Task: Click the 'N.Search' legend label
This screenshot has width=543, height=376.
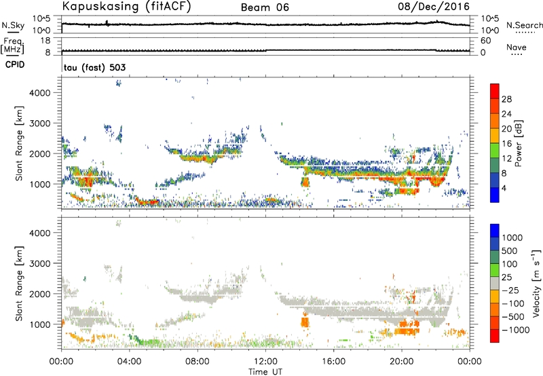Action: 525,25
